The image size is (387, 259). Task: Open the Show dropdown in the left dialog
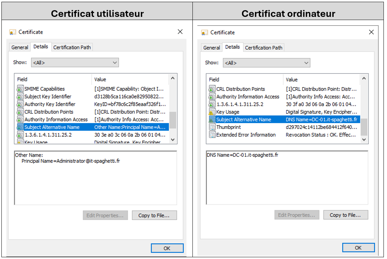(x=75, y=63)
